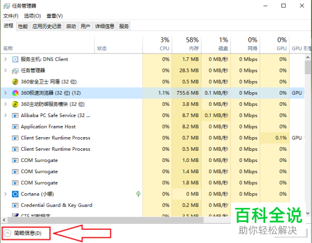Click the Task Manager process icon in list
Image resolution: width=312 pixels, height=243 pixels.
[x=15, y=71]
